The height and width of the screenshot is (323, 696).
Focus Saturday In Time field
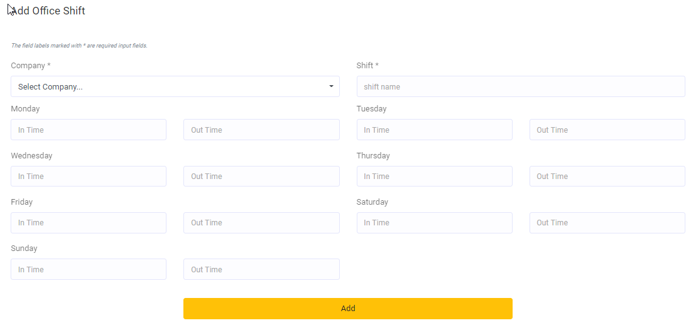[434, 222]
